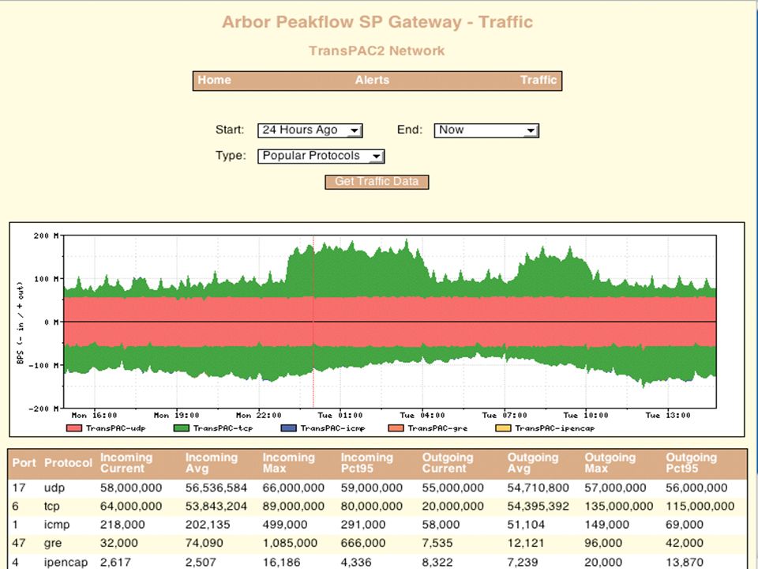Click the Tue 13:00 axis label
This screenshot has height=569, width=758.
pyautogui.click(x=668, y=415)
